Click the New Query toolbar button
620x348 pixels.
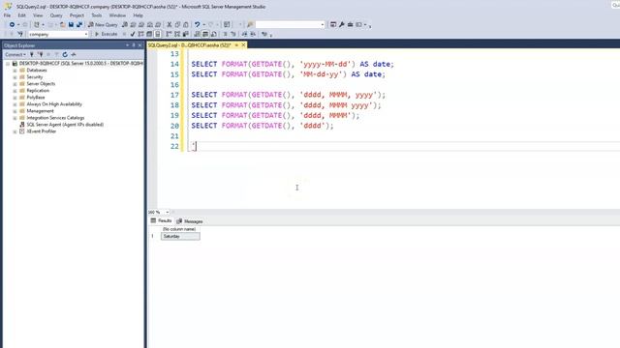[103, 24]
